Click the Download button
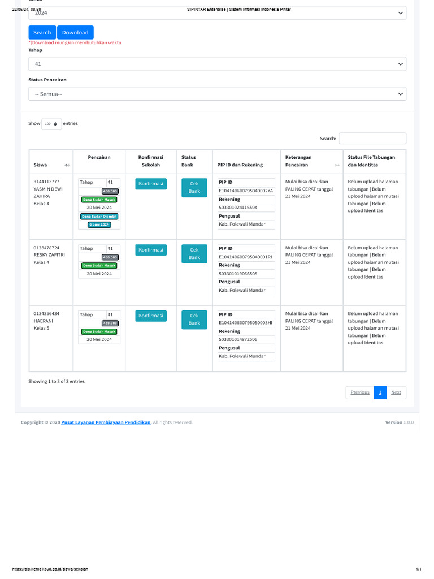This screenshot has height=579, width=434. [x=75, y=32]
